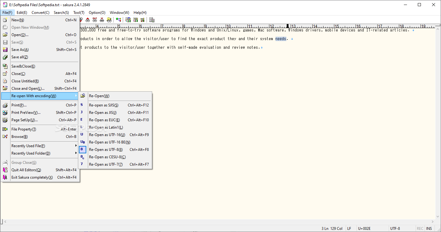Screen dimensions: 441x232
Task: Click the Clear Search Mark toolbar icon
Action: click(x=102, y=20)
